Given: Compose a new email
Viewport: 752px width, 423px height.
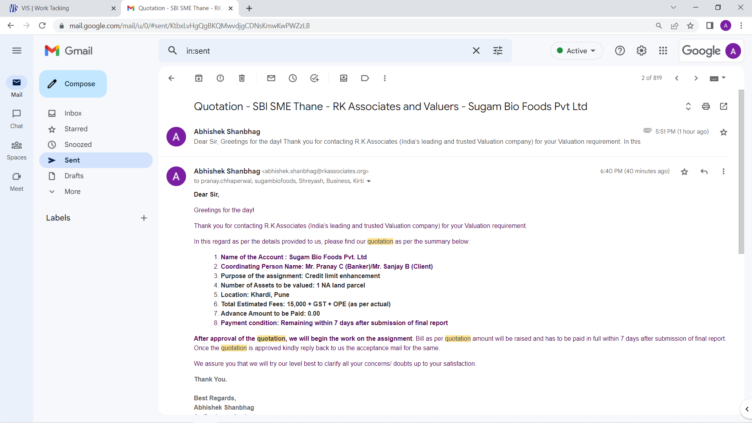Looking at the screenshot, I should click(x=73, y=84).
